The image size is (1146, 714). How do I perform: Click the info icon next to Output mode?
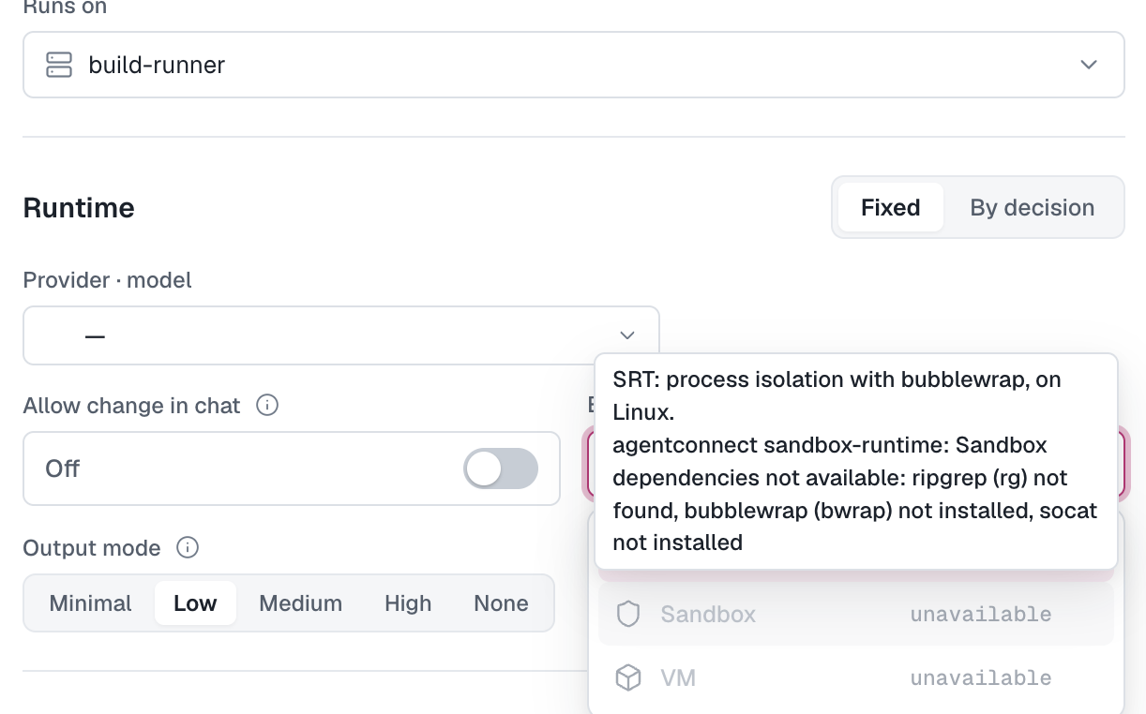(188, 548)
